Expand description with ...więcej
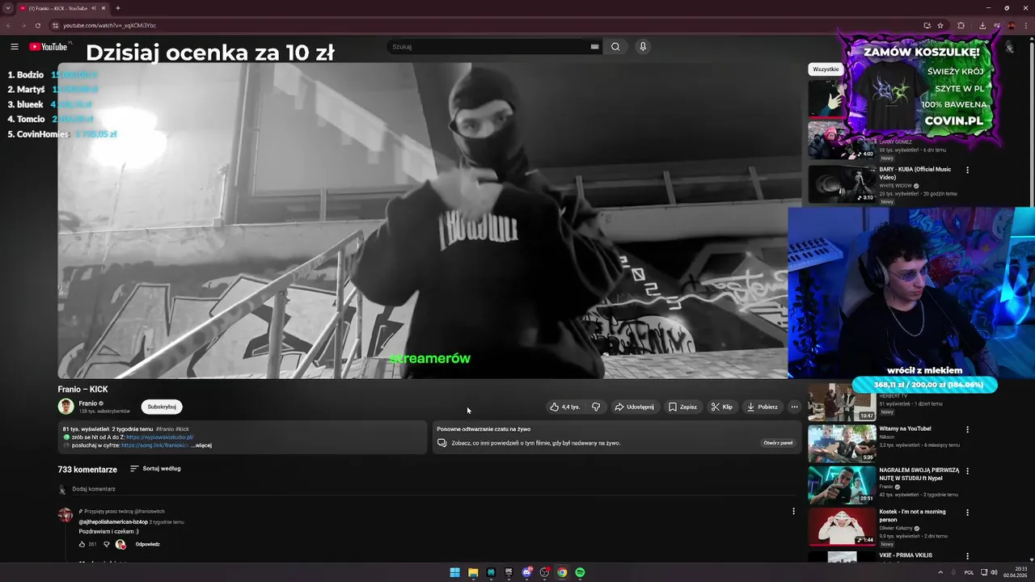 click(x=201, y=445)
